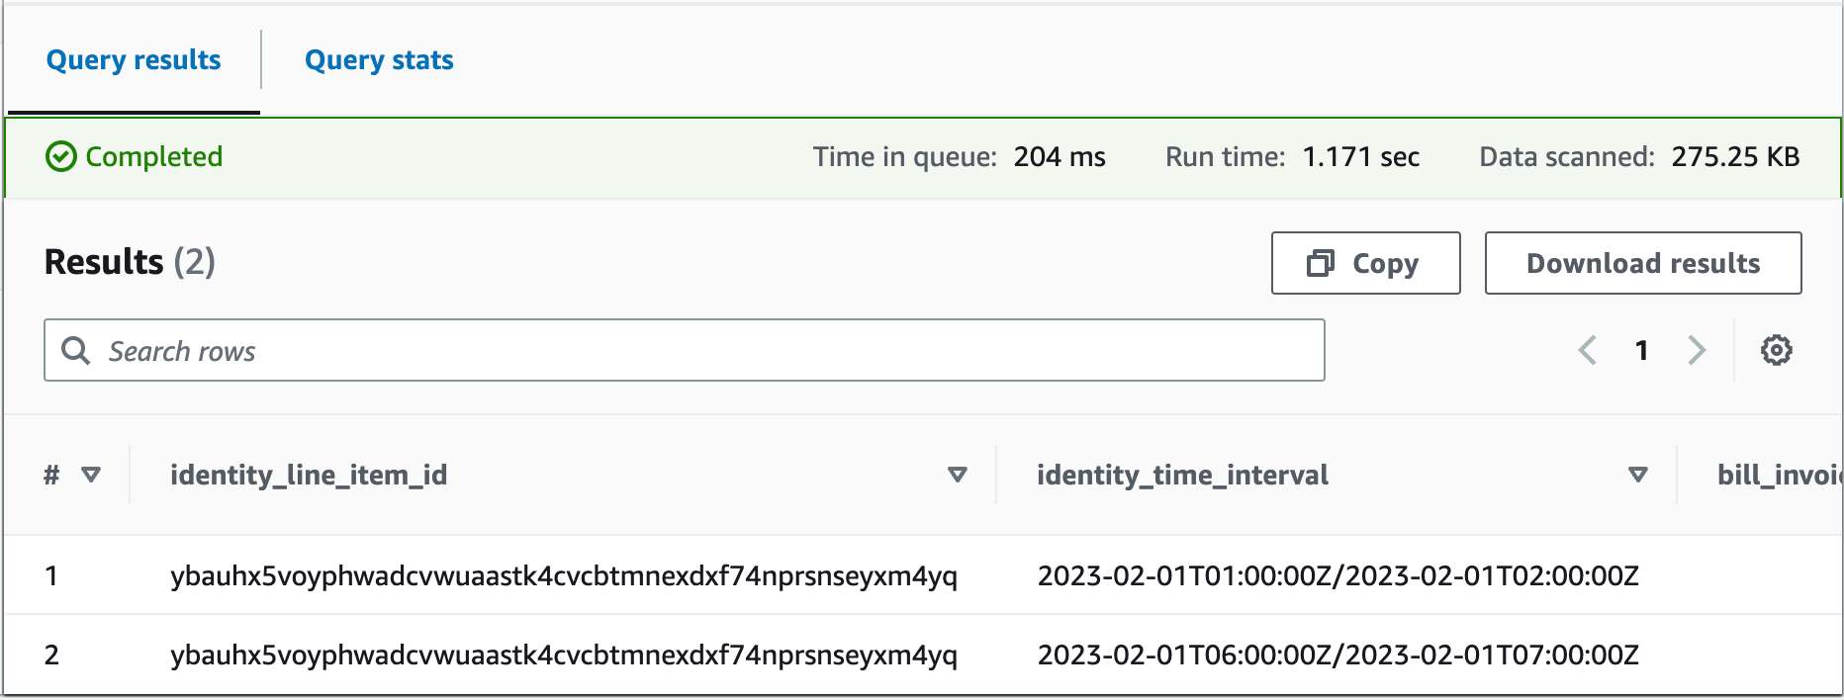Click the previous page arrow
Viewport: 1844px width, 700px height.
pos(1588,350)
